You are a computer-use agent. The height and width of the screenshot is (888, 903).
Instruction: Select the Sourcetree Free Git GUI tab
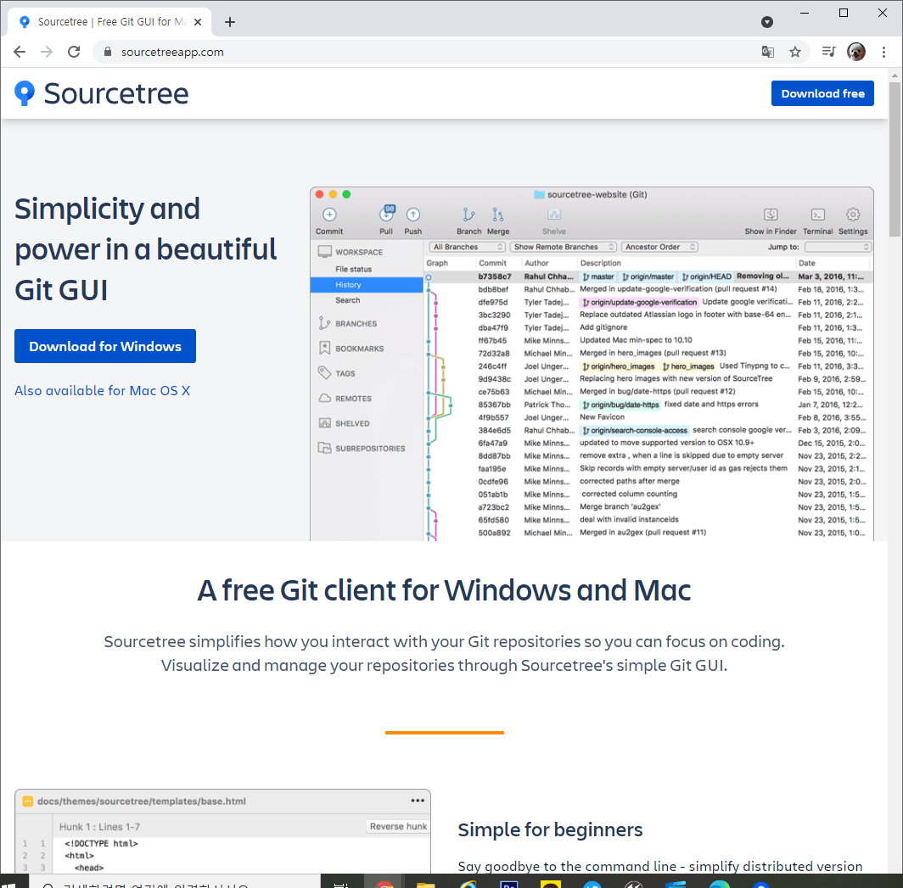click(110, 22)
